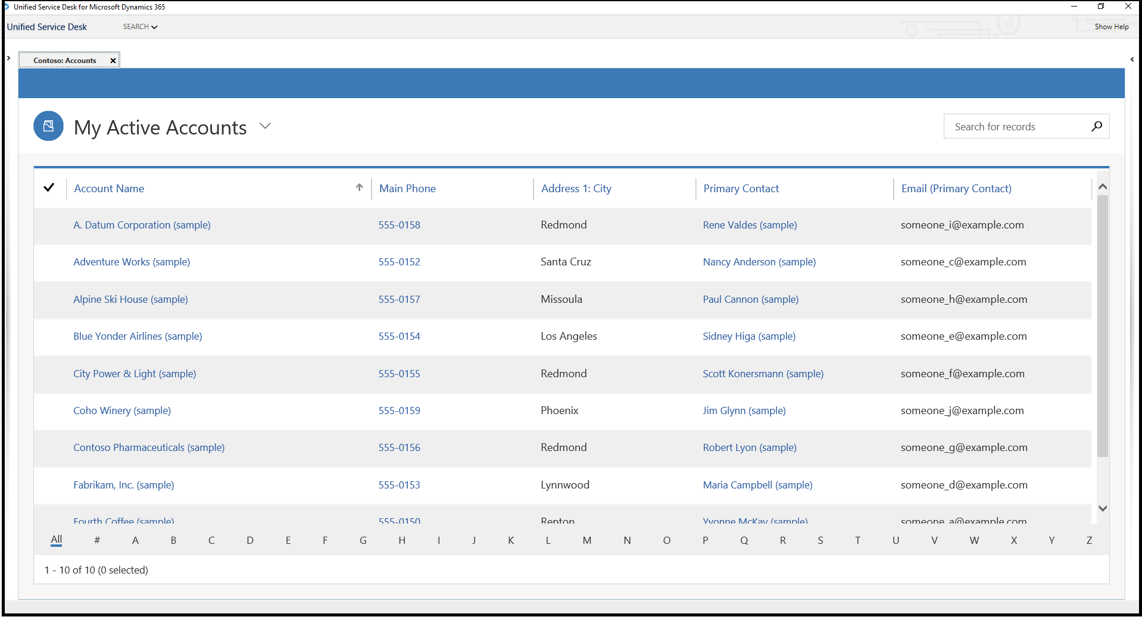Expand the left session panel chevron
This screenshot has width=1142, height=617.
[9, 58]
